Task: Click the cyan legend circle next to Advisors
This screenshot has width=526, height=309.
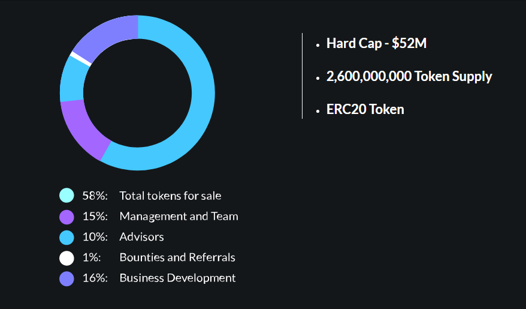Action: 66,238
